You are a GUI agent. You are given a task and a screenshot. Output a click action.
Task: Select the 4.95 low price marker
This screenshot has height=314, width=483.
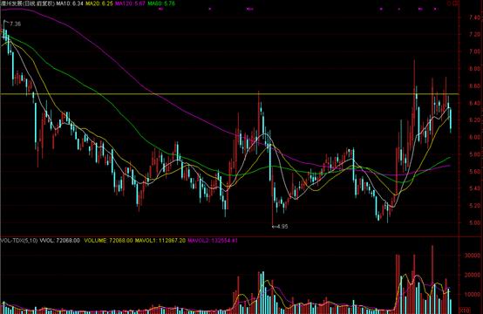282,227
